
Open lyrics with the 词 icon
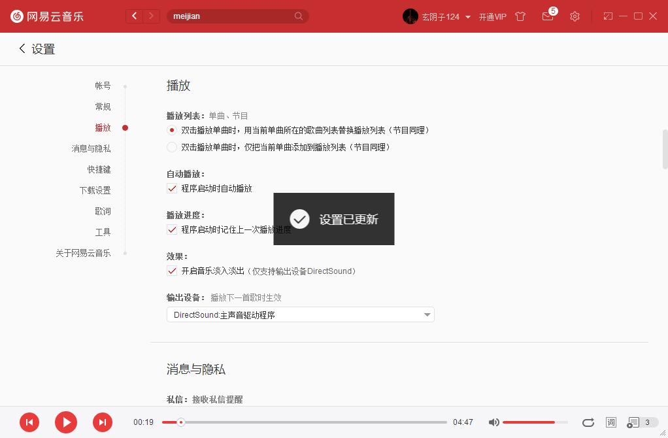pos(610,422)
